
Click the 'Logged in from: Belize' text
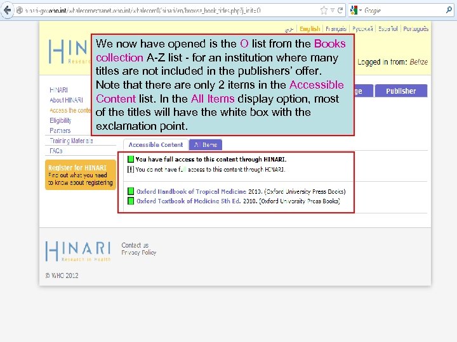[x=393, y=61]
